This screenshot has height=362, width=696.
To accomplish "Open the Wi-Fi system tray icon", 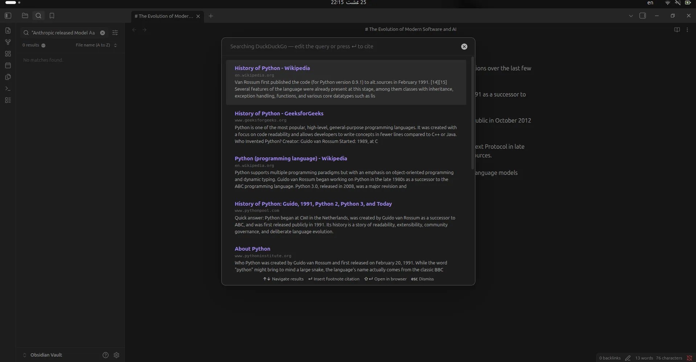I will [667, 3].
